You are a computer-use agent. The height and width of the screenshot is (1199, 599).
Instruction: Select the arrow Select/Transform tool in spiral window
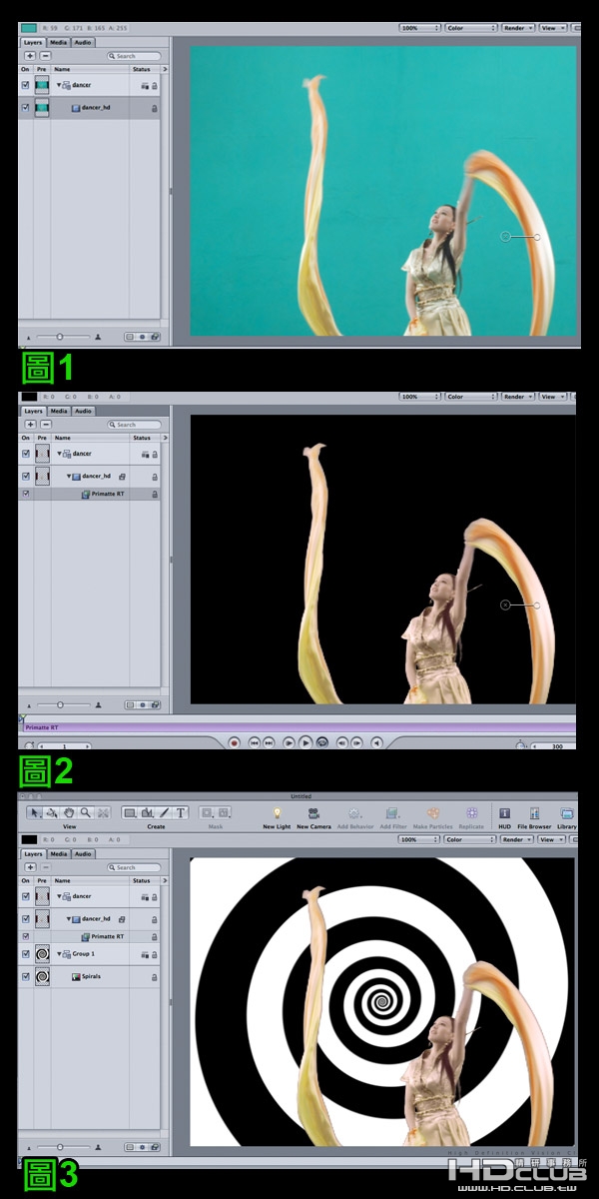[33, 813]
